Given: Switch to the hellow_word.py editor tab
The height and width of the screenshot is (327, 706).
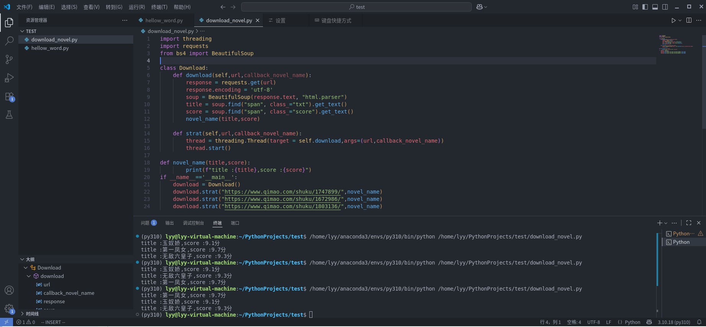Looking at the screenshot, I should point(164,20).
